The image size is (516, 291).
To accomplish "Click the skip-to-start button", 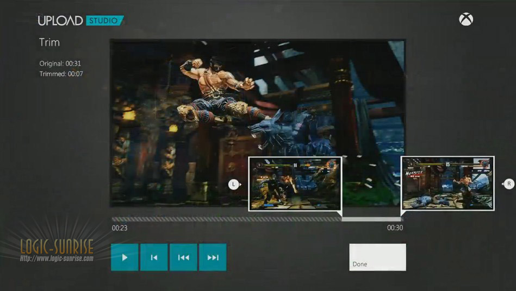I will coord(154,257).
